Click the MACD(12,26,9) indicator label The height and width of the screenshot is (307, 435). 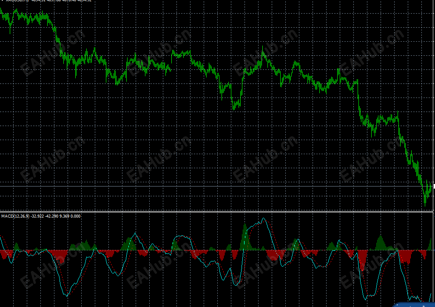tap(15, 216)
